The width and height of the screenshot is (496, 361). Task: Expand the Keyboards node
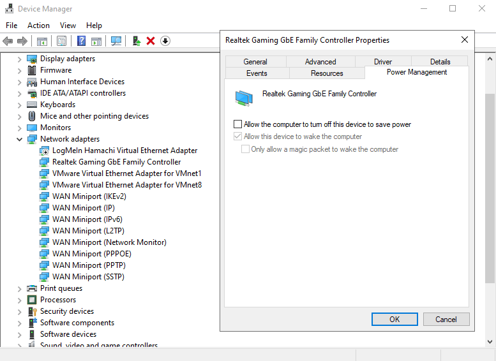pos(20,105)
